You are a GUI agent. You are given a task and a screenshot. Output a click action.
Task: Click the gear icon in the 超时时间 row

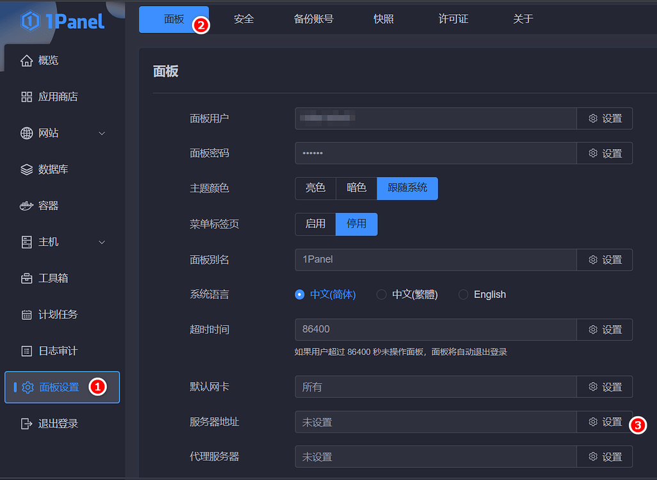pos(593,330)
